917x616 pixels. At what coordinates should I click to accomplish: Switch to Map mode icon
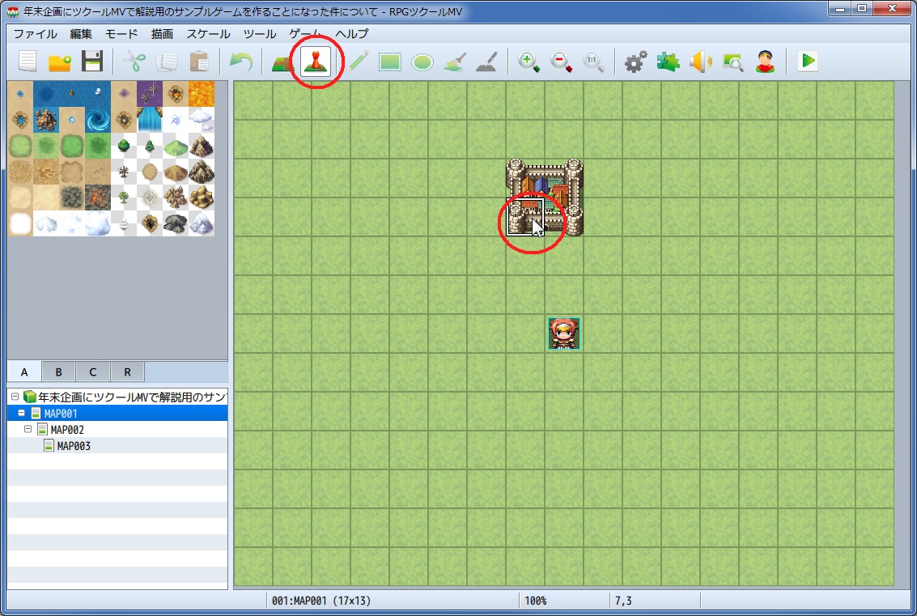(282, 62)
